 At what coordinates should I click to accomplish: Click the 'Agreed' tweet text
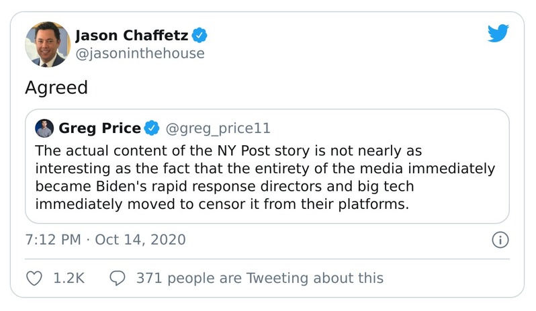pyautogui.click(x=56, y=88)
